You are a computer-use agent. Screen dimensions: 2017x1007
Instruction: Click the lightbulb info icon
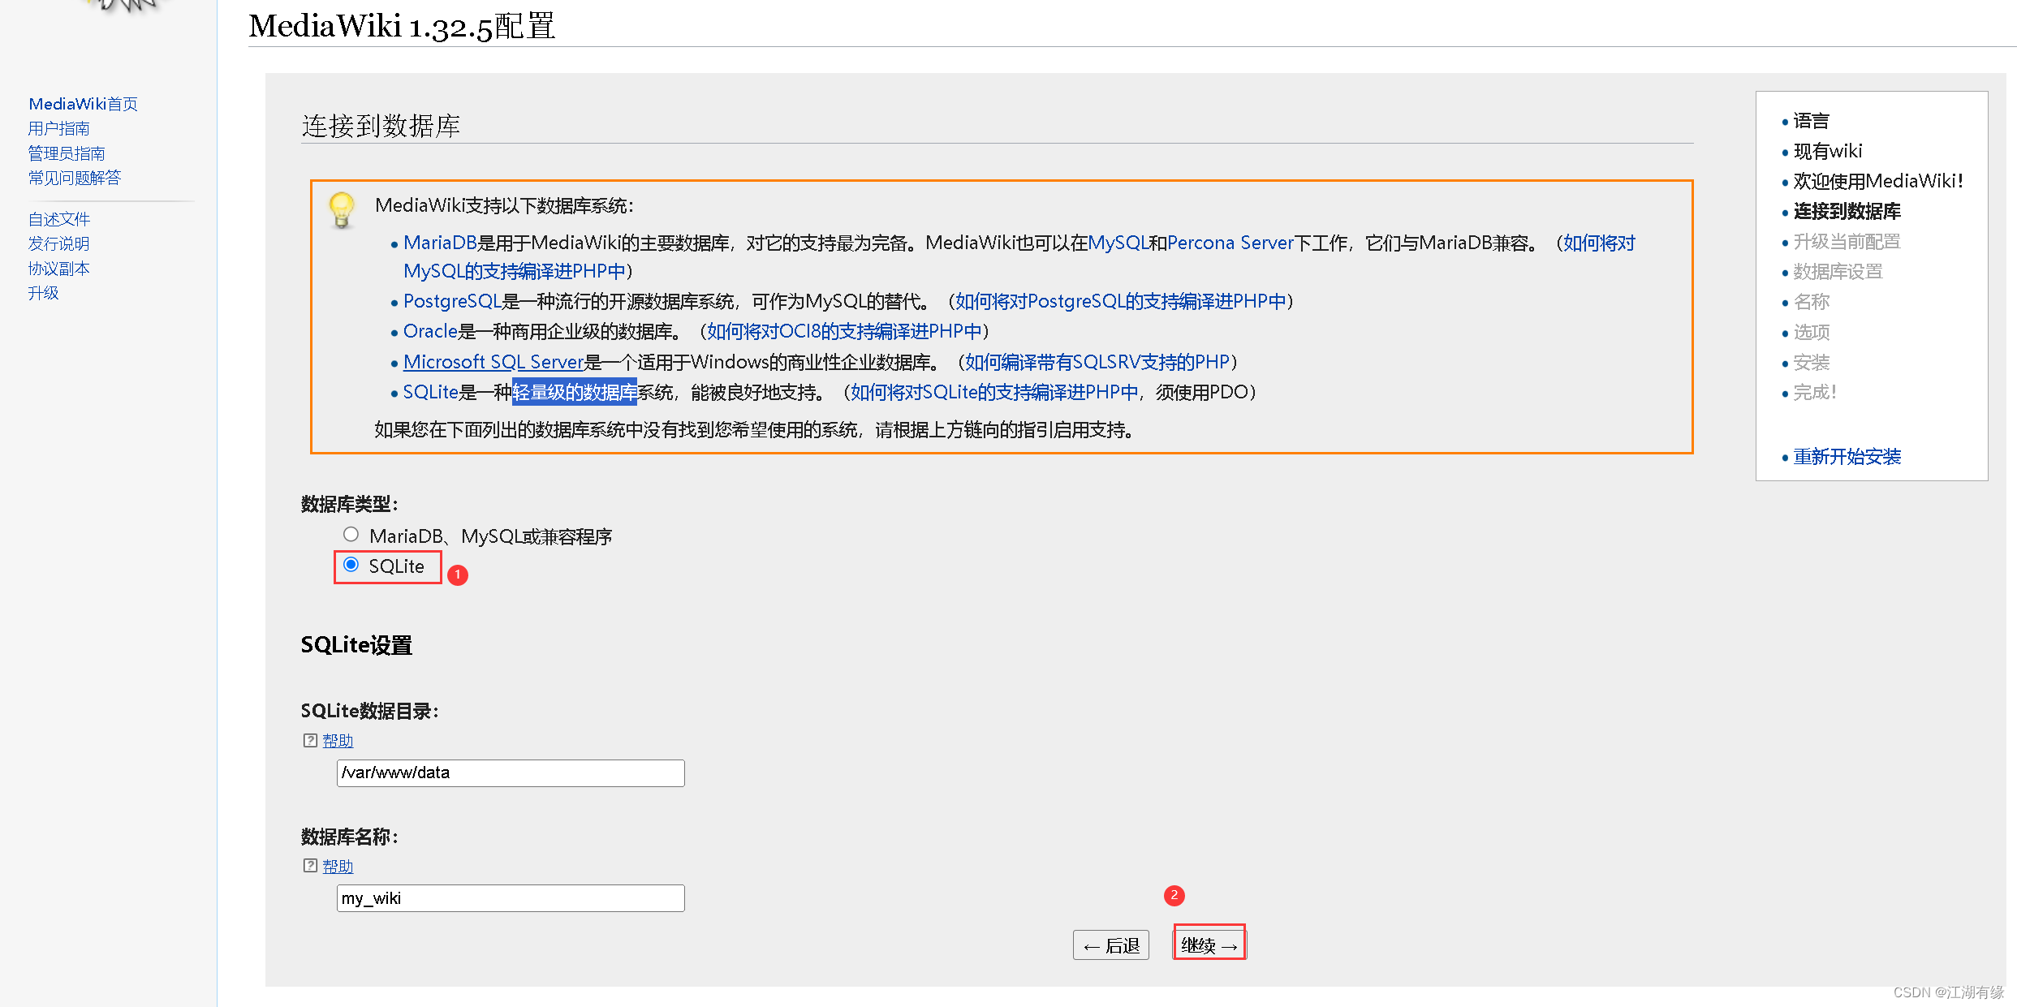[342, 209]
